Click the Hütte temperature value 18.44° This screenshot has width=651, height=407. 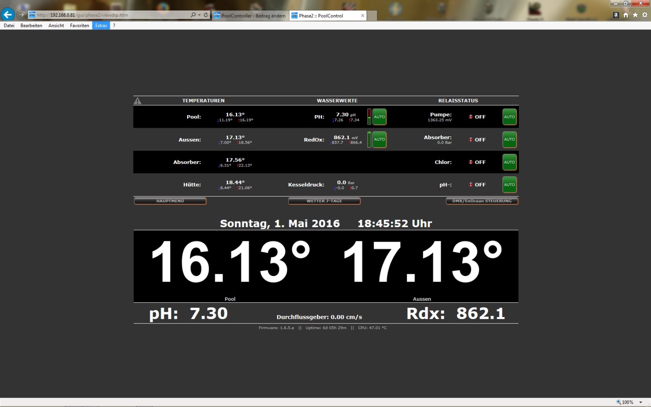point(235,182)
